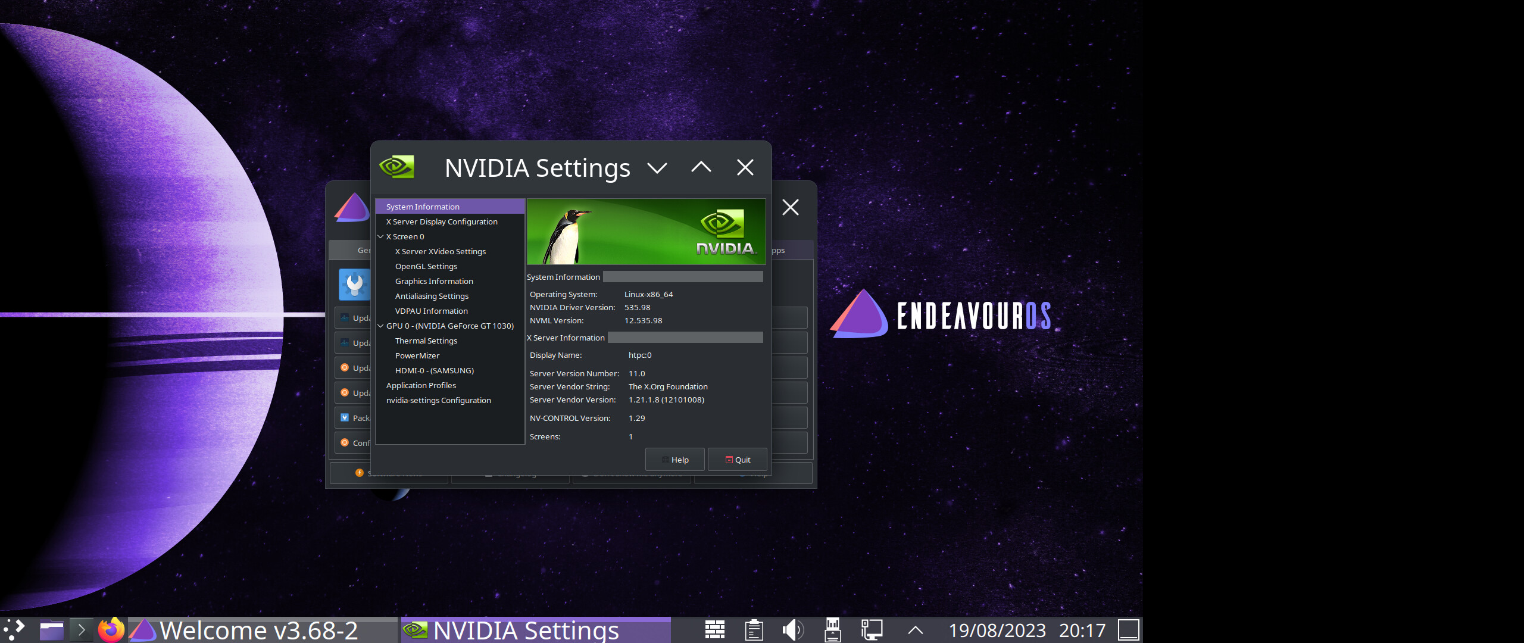Open Thermal Settings page
The width and height of the screenshot is (1524, 643).
point(426,341)
